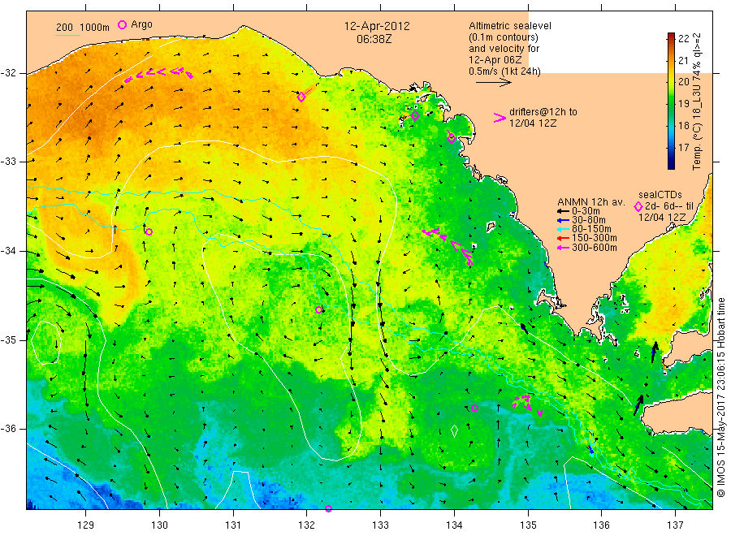
Task: Click the IMOS copyright timestamp text
Action: (x=721, y=397)
